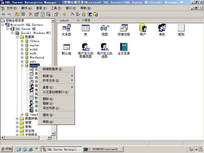Open the 新建(N) submenu
Screen dimensions: 204x153
56,76
